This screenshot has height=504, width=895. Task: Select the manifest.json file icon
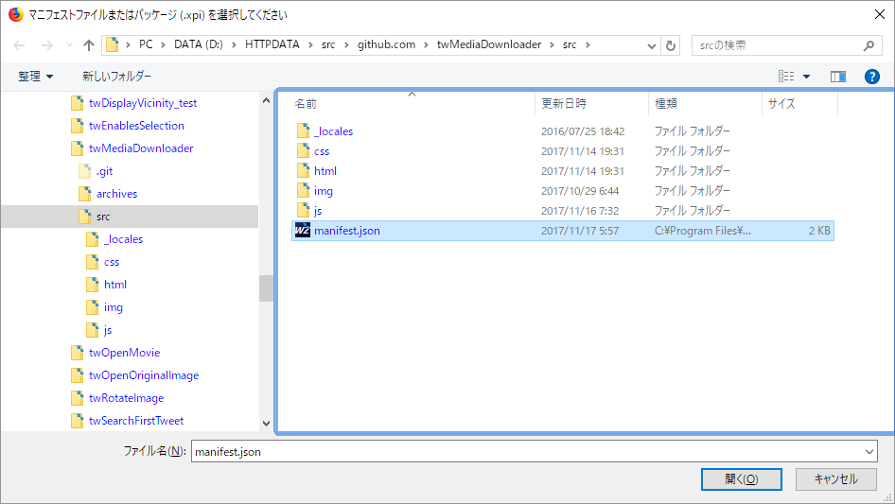point(303,231)
